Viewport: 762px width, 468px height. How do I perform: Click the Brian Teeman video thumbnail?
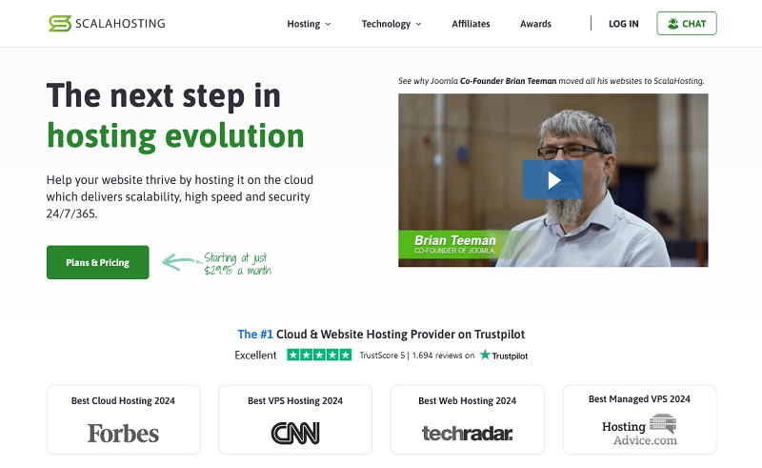(x=553, y=180)
